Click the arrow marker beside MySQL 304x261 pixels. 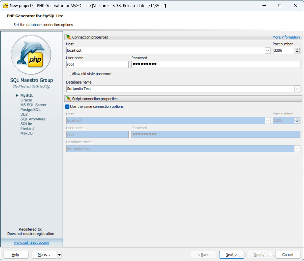point(17,95)
